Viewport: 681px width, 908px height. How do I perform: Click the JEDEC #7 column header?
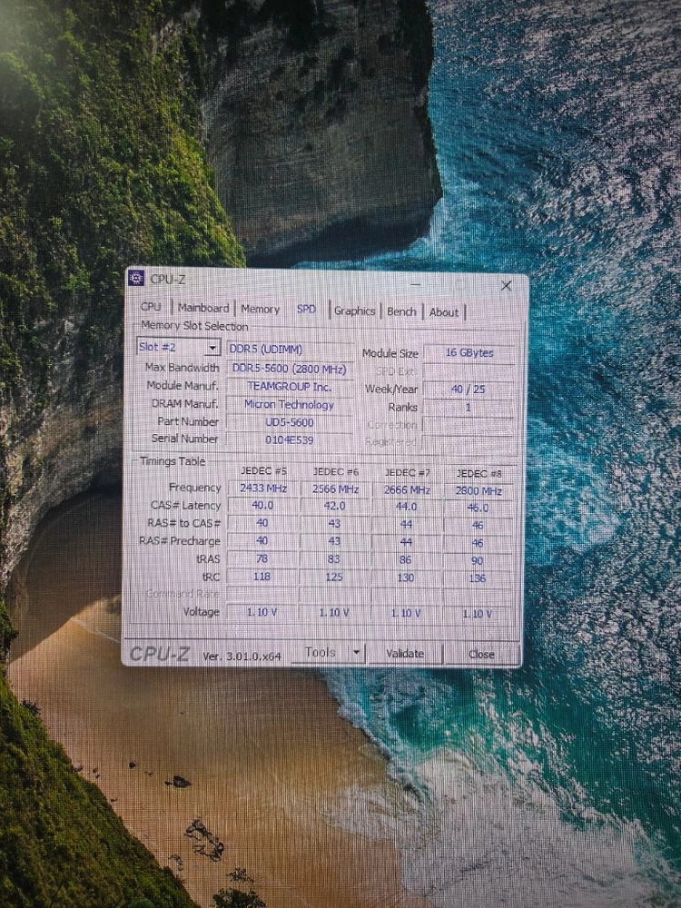[407, 472]
